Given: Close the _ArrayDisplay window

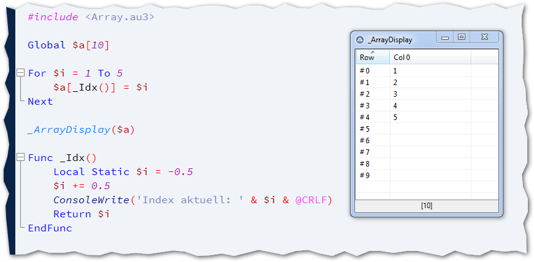Looking at the screenshot, I should [484, 38].
